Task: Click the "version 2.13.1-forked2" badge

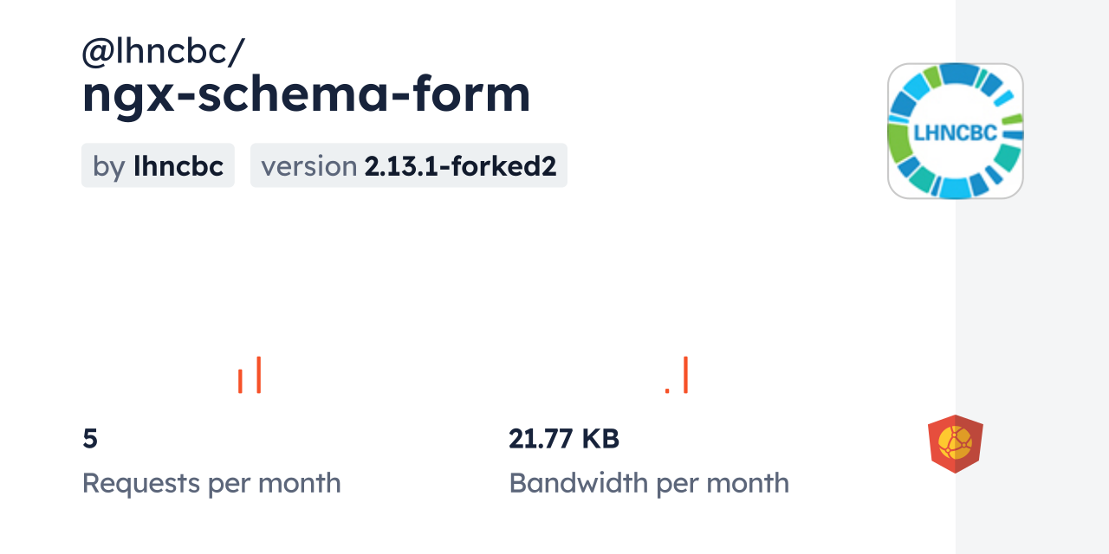Action: (x=408, y=165)
